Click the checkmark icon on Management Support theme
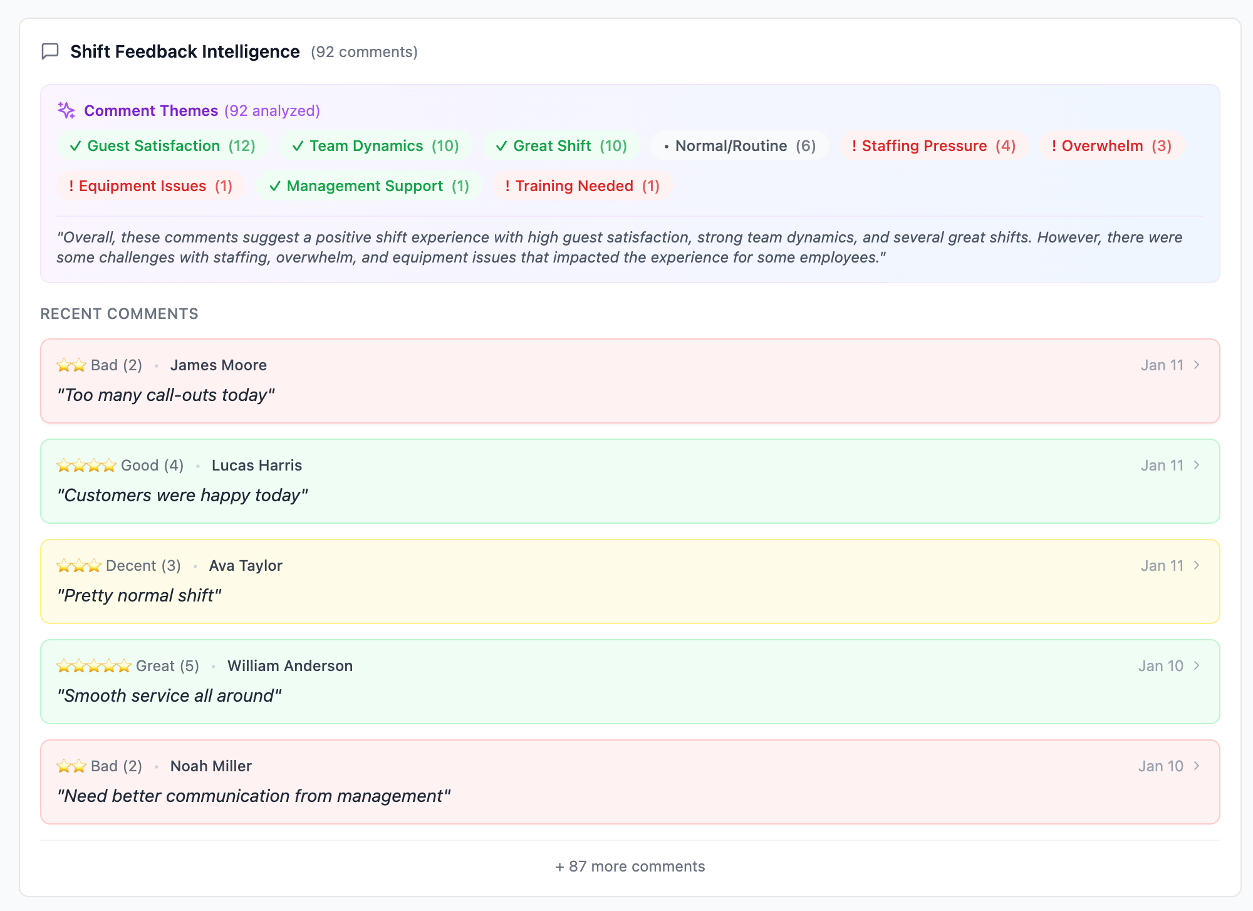This screenshot has width=1253, height=911. coord(275,185)
